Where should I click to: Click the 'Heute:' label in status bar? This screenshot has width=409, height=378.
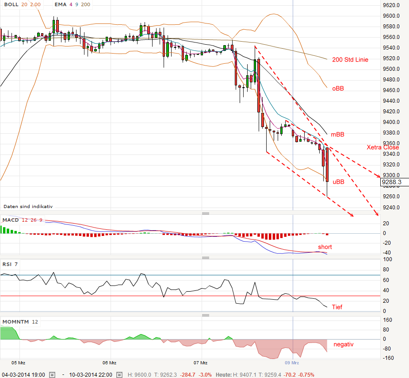pyautogui.click(x=224, y=375)
